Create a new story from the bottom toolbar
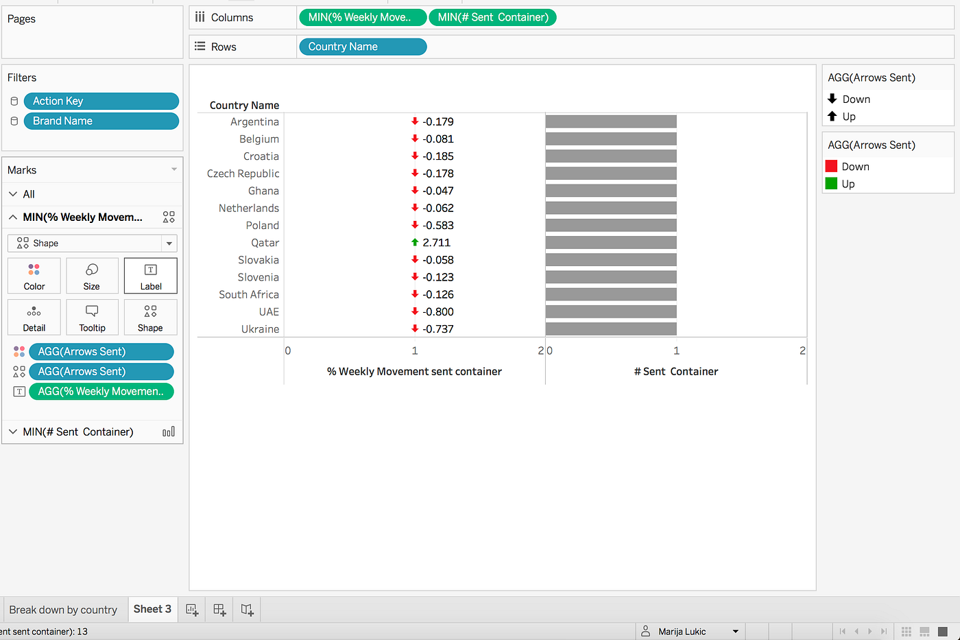 point(246,609)
